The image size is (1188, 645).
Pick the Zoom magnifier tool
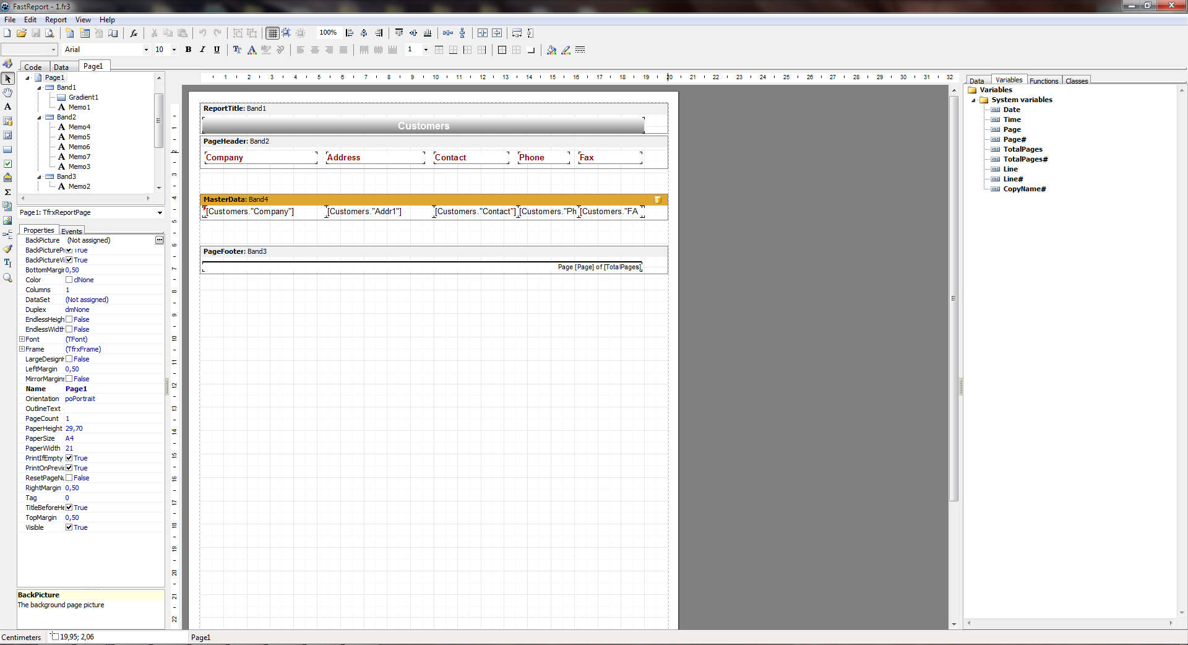pyautogui.click(x=8, y=278)
